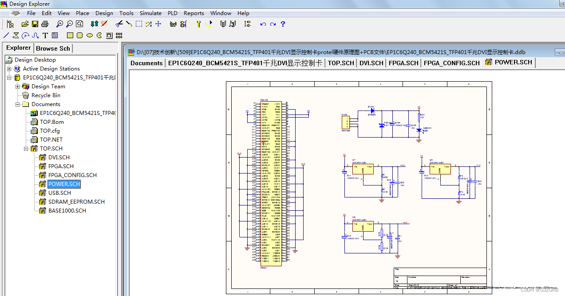This screenshot has width=565, height=296.
Task: Select the Zoom Out tool
Action: pos(69,24)
